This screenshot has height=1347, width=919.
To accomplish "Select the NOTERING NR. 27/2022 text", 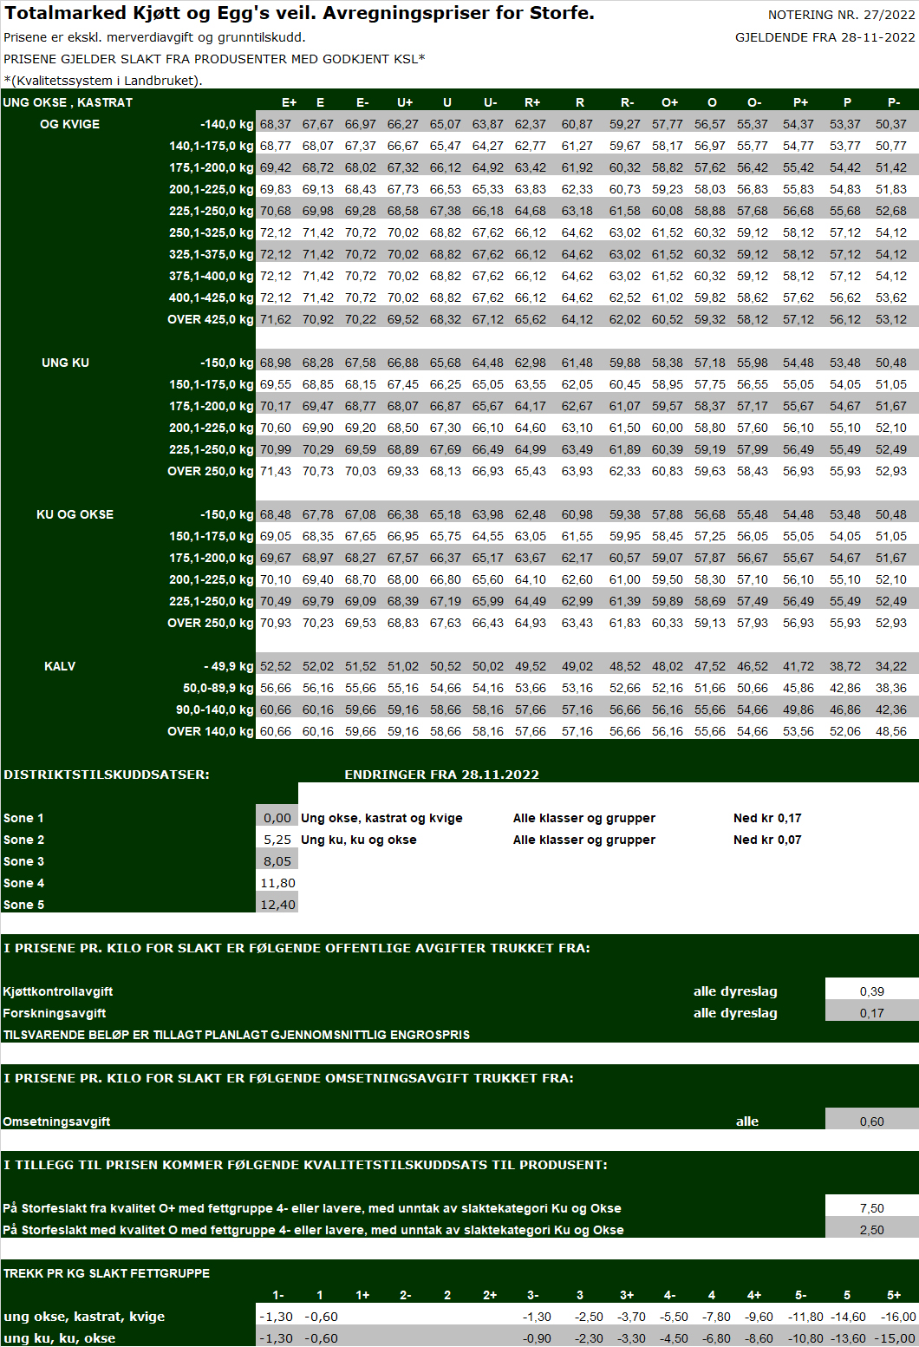I will click(841, 15).
